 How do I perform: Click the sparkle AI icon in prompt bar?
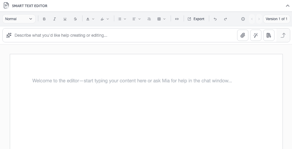pyautogui.click(x=9, y=35)
